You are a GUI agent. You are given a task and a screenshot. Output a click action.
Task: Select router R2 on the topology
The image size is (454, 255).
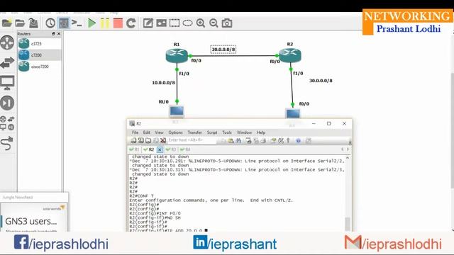coord(290,55)
